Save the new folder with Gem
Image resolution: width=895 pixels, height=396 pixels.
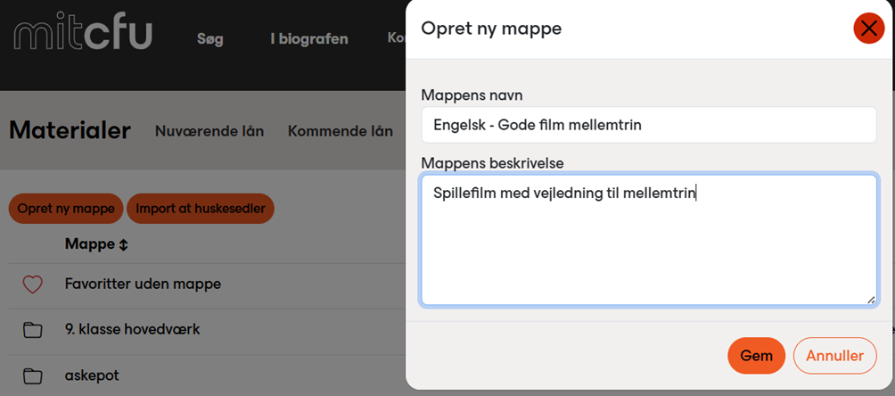756,356
